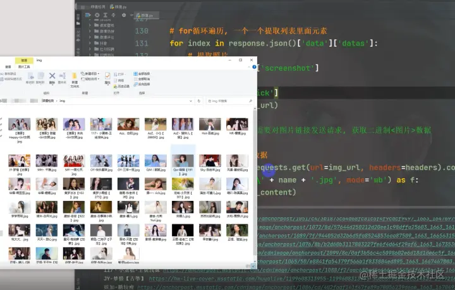Image resolution: width=455 pixels, height=290 pixels.
Task: Select the 图片工具 (picture tools) ribbon tab
Action: [24, 67]
